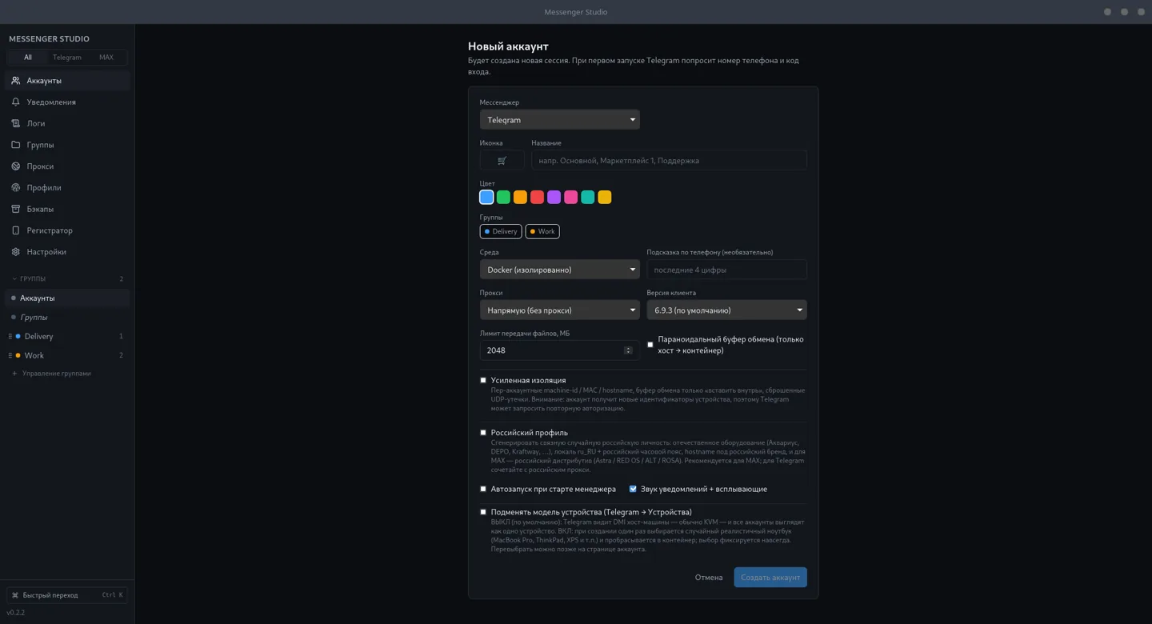1152x624 pixels.
Task: Click the Logs icon in sidebar
Action: (15, 123)
